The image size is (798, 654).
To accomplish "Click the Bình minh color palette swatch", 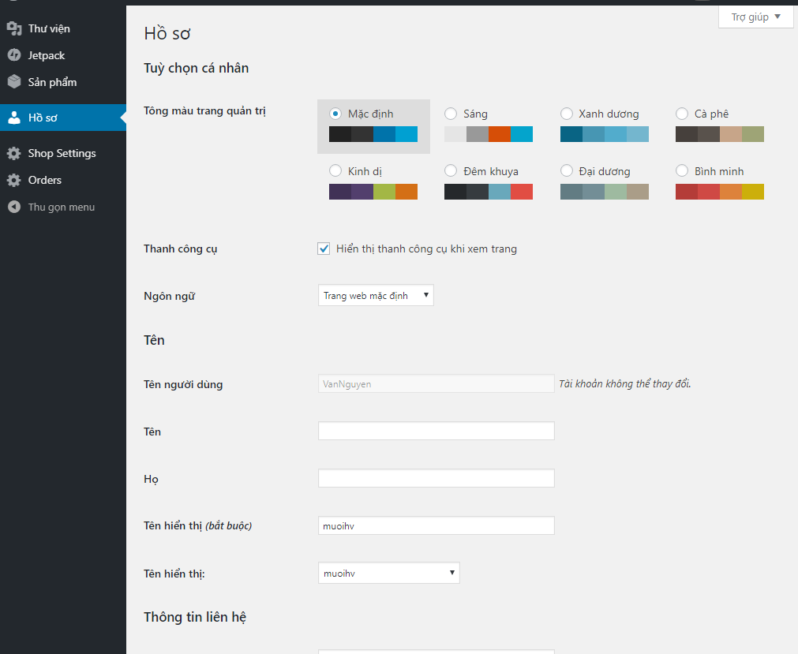I will [x=719, y=192].
